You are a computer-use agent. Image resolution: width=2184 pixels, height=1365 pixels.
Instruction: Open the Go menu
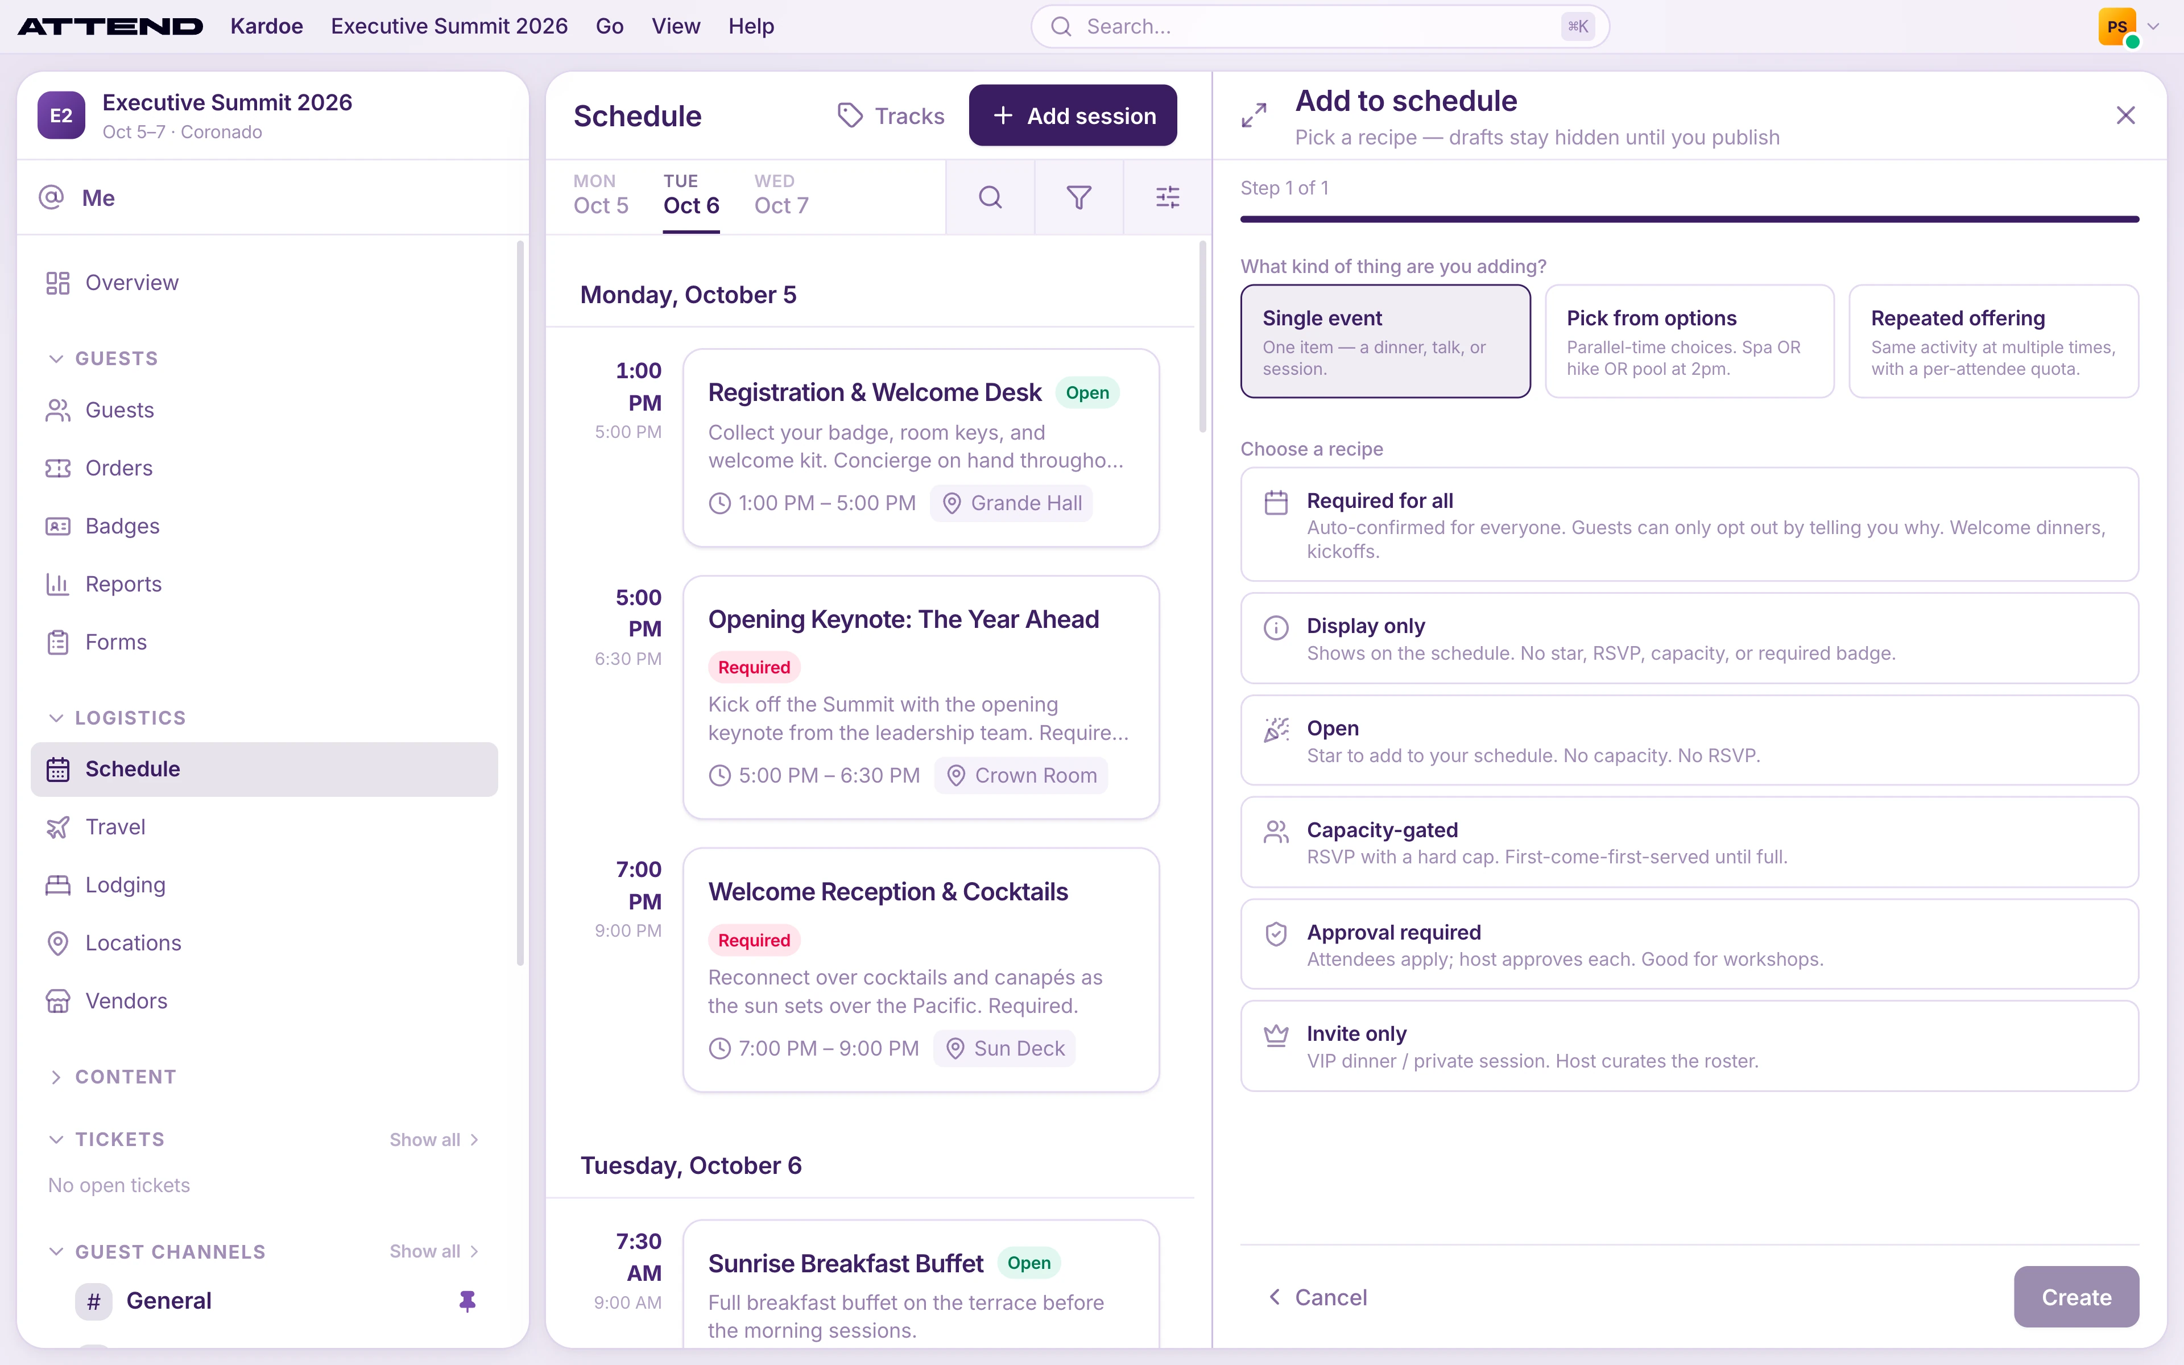(x=609, y=26)
